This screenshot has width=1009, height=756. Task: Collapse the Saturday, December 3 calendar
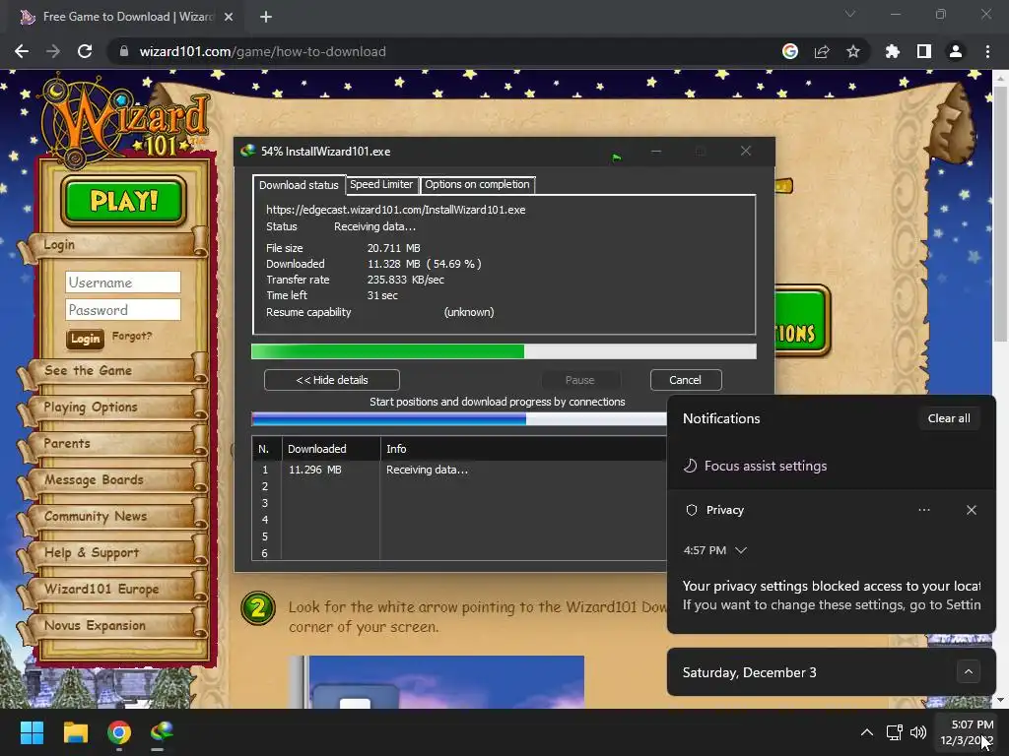click(969, 671)
